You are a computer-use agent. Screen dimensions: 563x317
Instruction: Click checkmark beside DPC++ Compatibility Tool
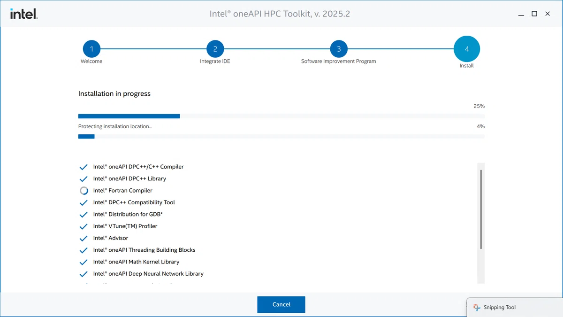84,202
